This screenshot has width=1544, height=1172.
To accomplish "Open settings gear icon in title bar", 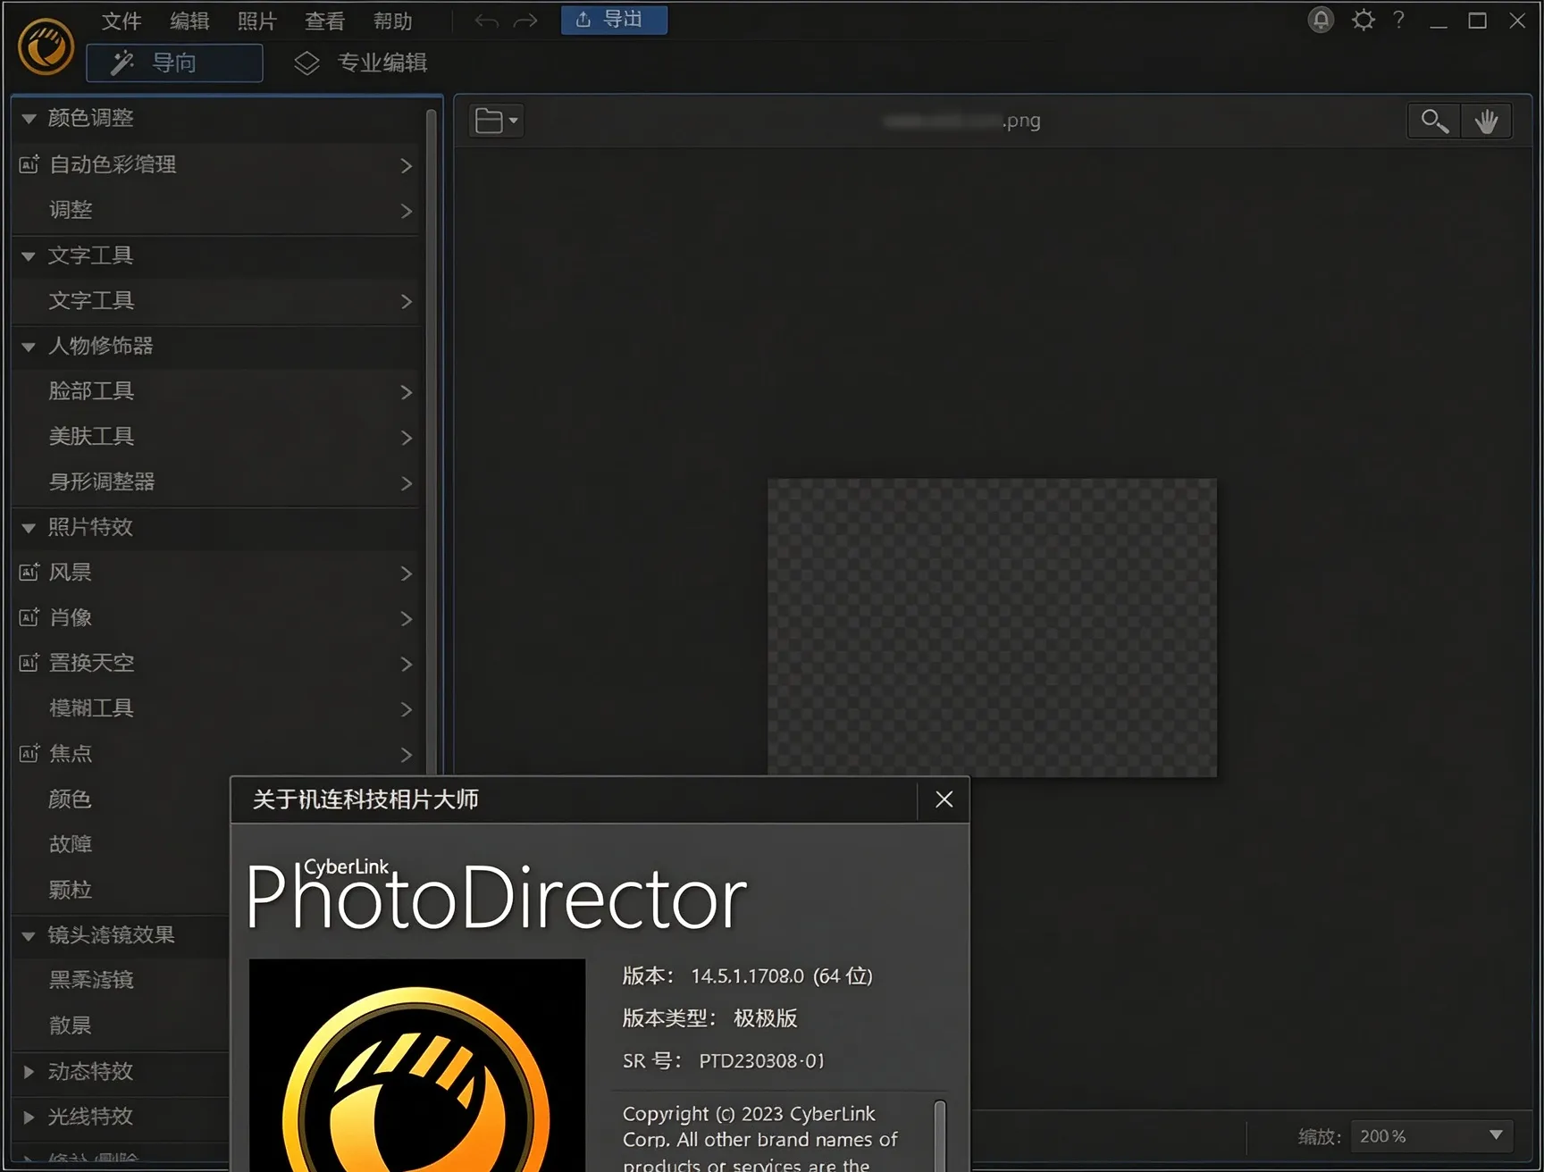I will point(1363,20).
